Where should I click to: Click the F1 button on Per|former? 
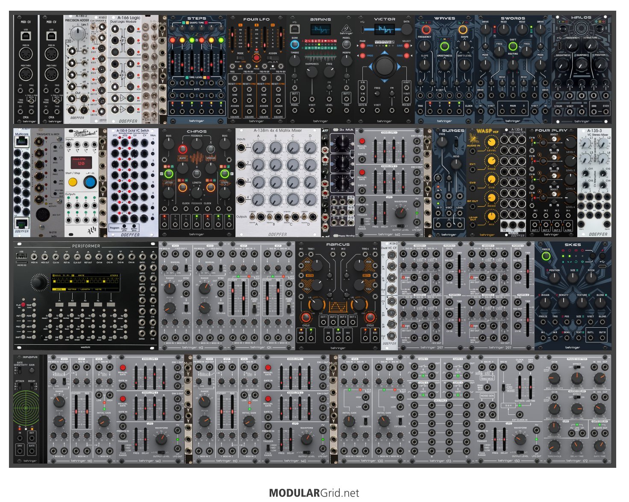click(x=59, y=305)
